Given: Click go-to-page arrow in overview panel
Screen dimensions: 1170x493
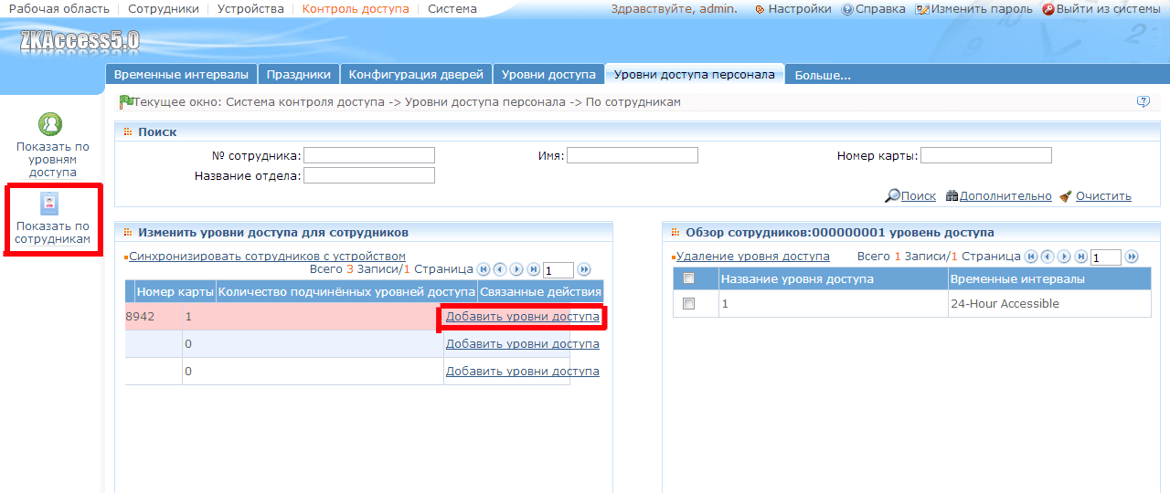Looking at the screenshot, I should click(1132, 257).
